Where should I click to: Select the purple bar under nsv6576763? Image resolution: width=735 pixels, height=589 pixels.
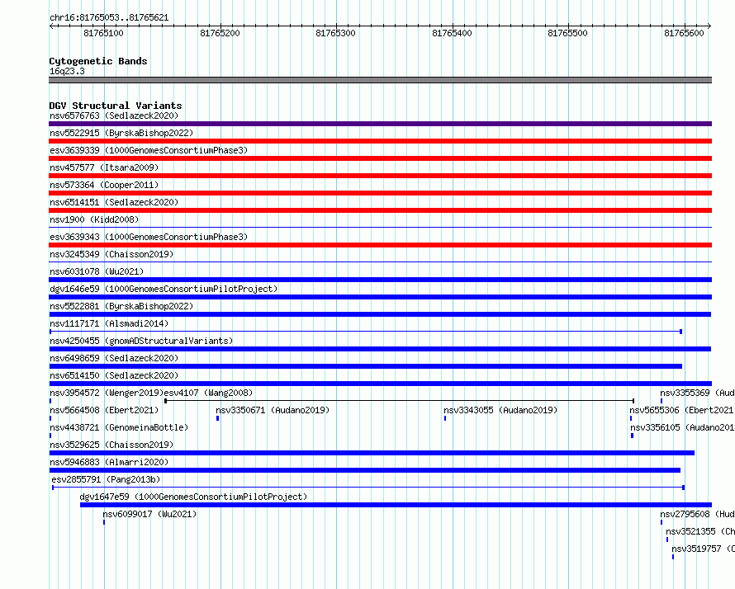pos(380,124)
